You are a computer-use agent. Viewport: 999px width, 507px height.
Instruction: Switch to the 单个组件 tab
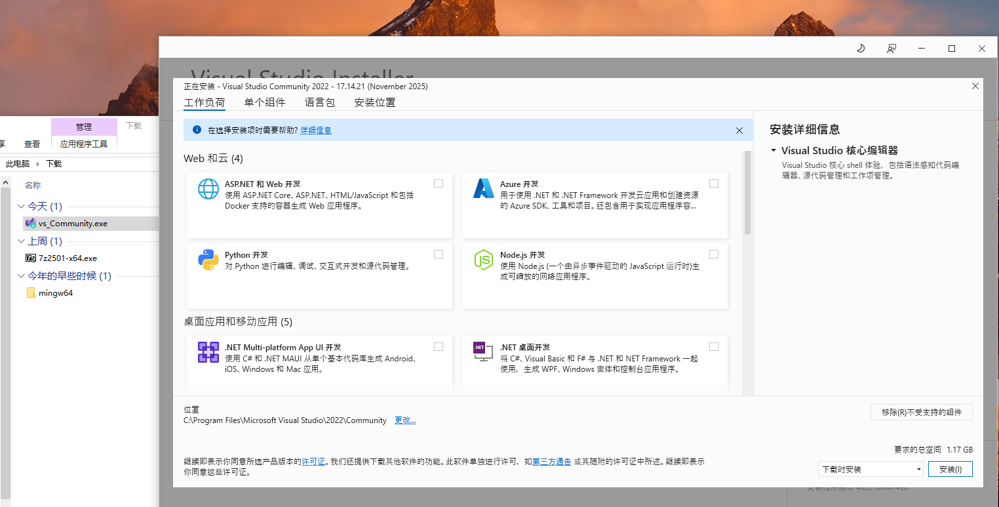click(265, 102)
